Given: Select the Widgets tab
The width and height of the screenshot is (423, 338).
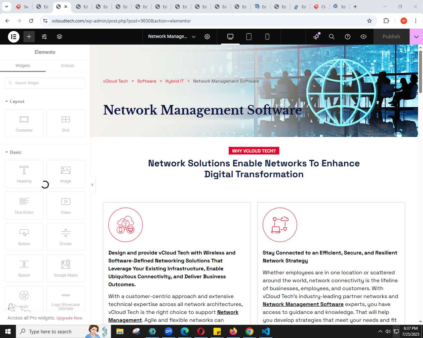Looking at the screenshot, I should click(x=23, y=66).
